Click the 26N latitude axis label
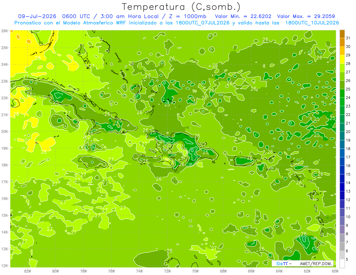Screen dimensions: 356x275 [x=4, y=31]
